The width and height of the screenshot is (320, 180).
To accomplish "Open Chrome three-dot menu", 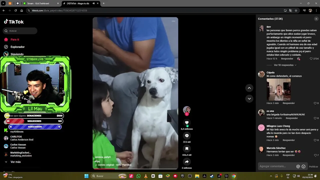I will click(316, 10).
